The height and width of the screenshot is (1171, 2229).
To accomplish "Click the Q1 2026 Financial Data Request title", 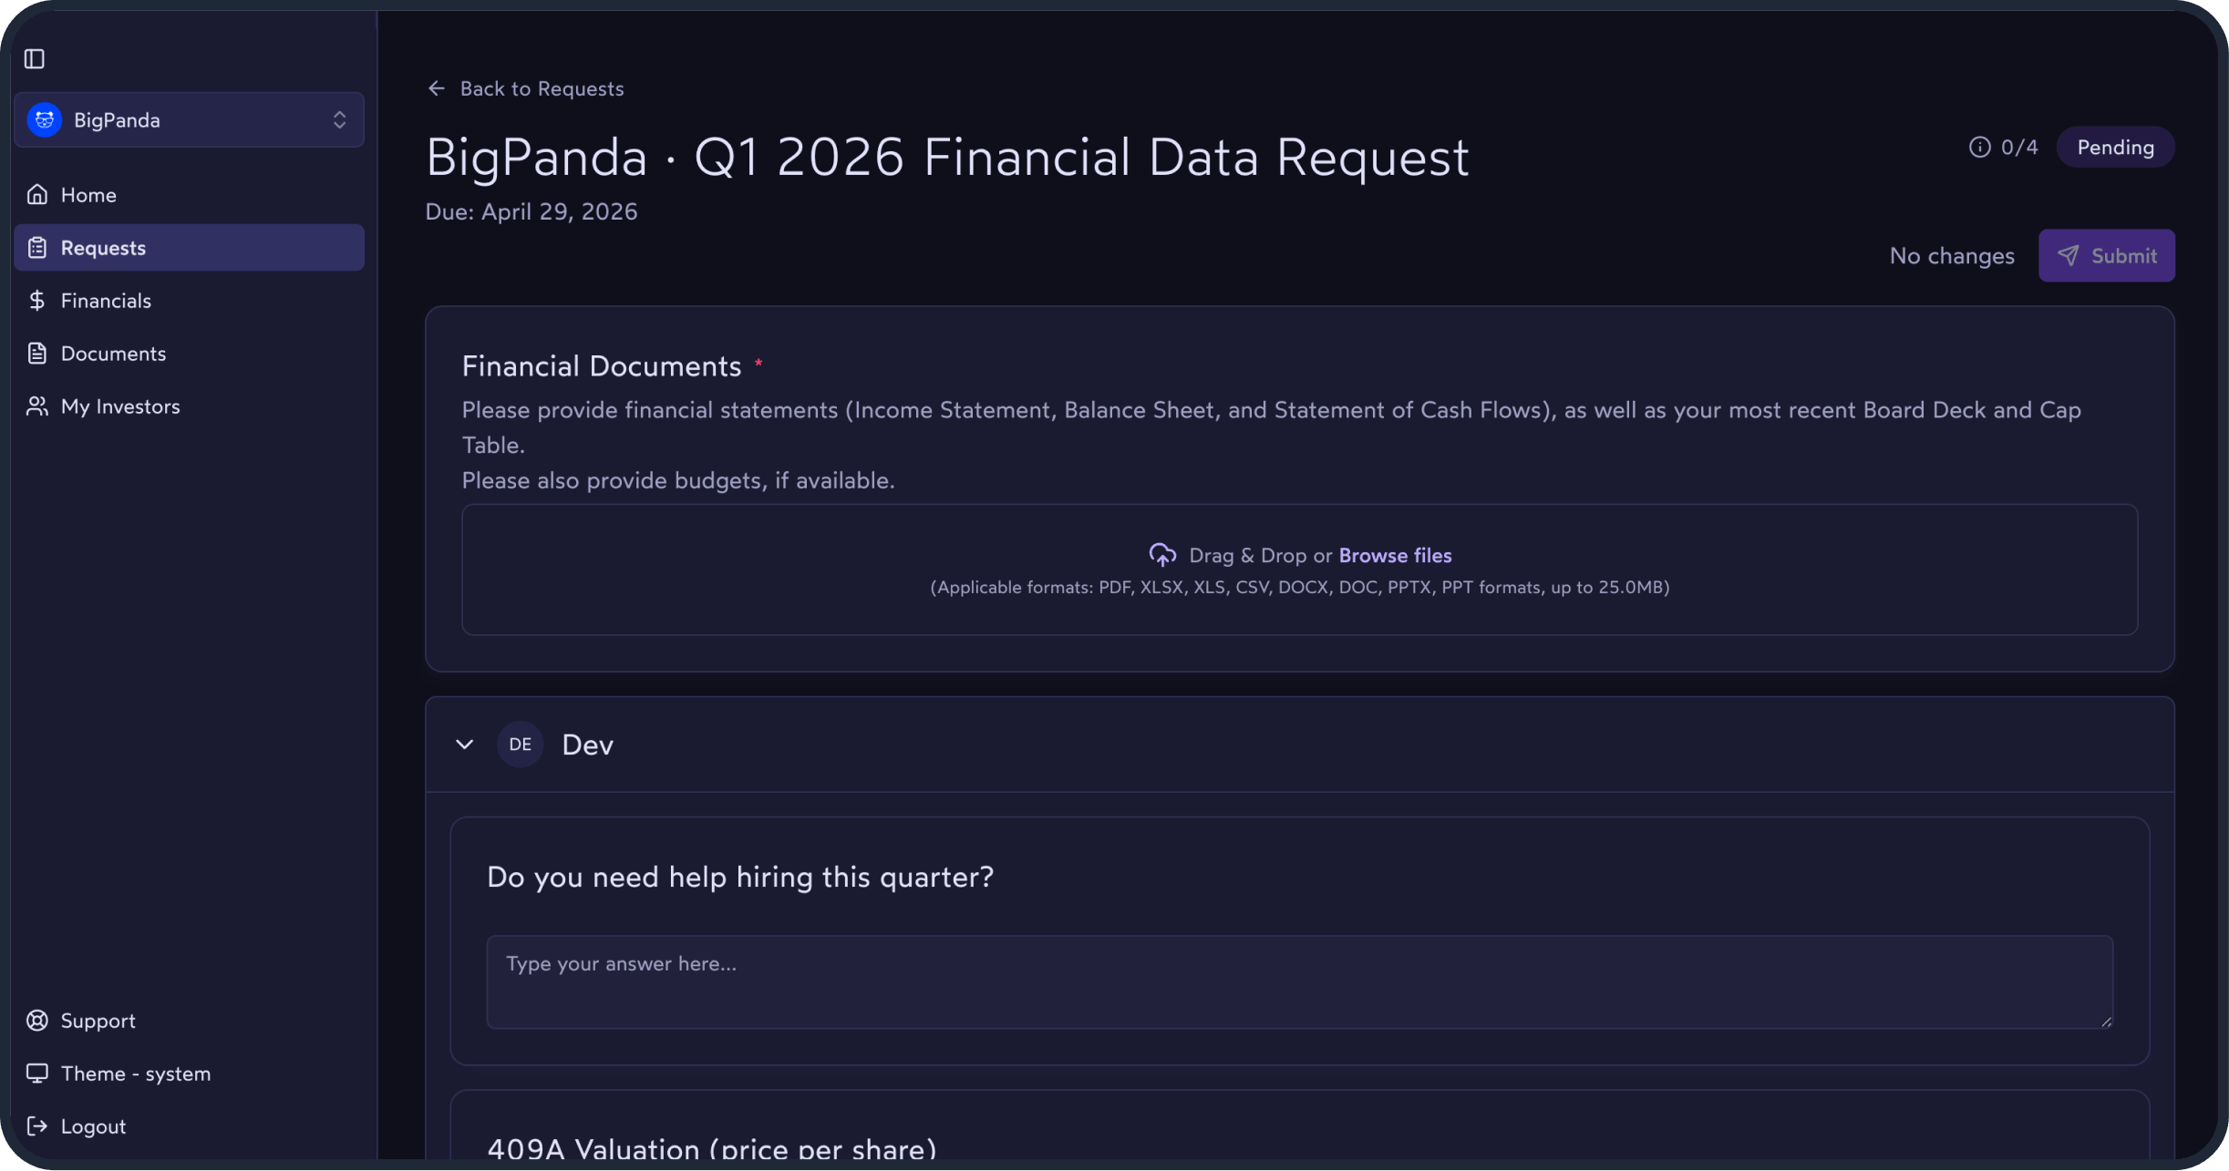I will 947,158.
